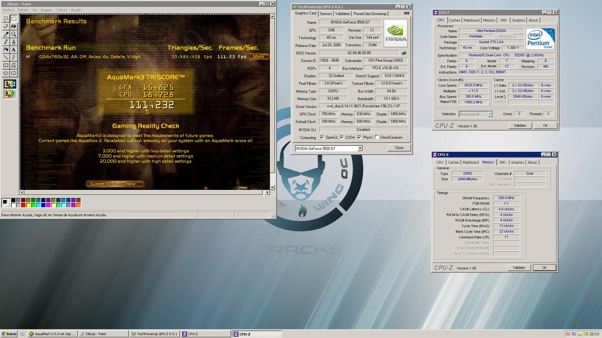Viewport: 602px width, 338px height.
Task: Click the Paint horizontal scrollbar right arrow
Action: [x=268, y=192]
